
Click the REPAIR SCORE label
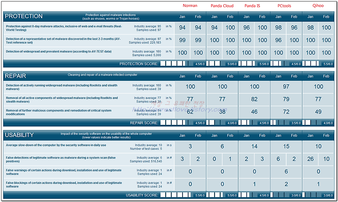[x=144, y=123]
